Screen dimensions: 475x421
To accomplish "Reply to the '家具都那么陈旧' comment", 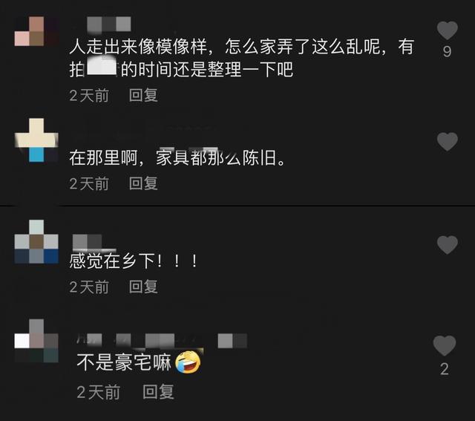I will 143,183.
